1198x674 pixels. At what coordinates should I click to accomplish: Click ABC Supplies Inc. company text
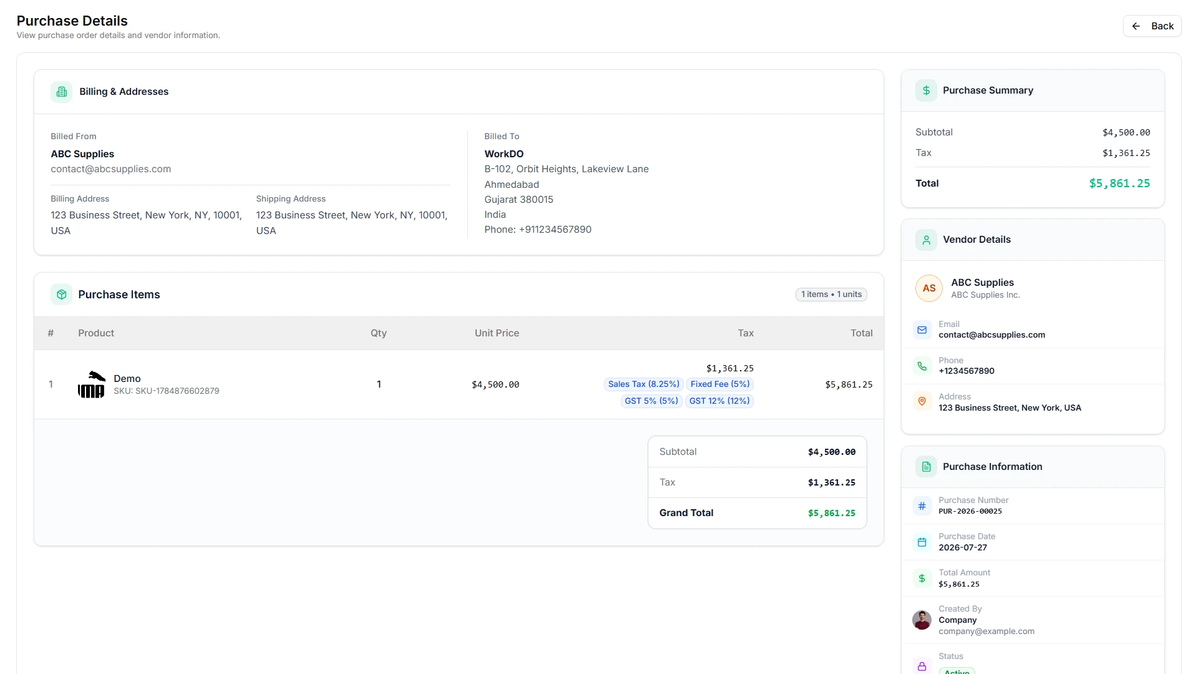pyautogui.click(x=985, y=295)
